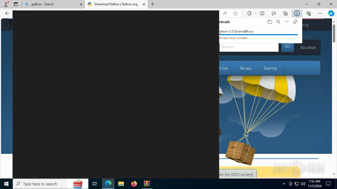
Task: Click the Downloads toolbar icon
Action: (x=297, y=13)
